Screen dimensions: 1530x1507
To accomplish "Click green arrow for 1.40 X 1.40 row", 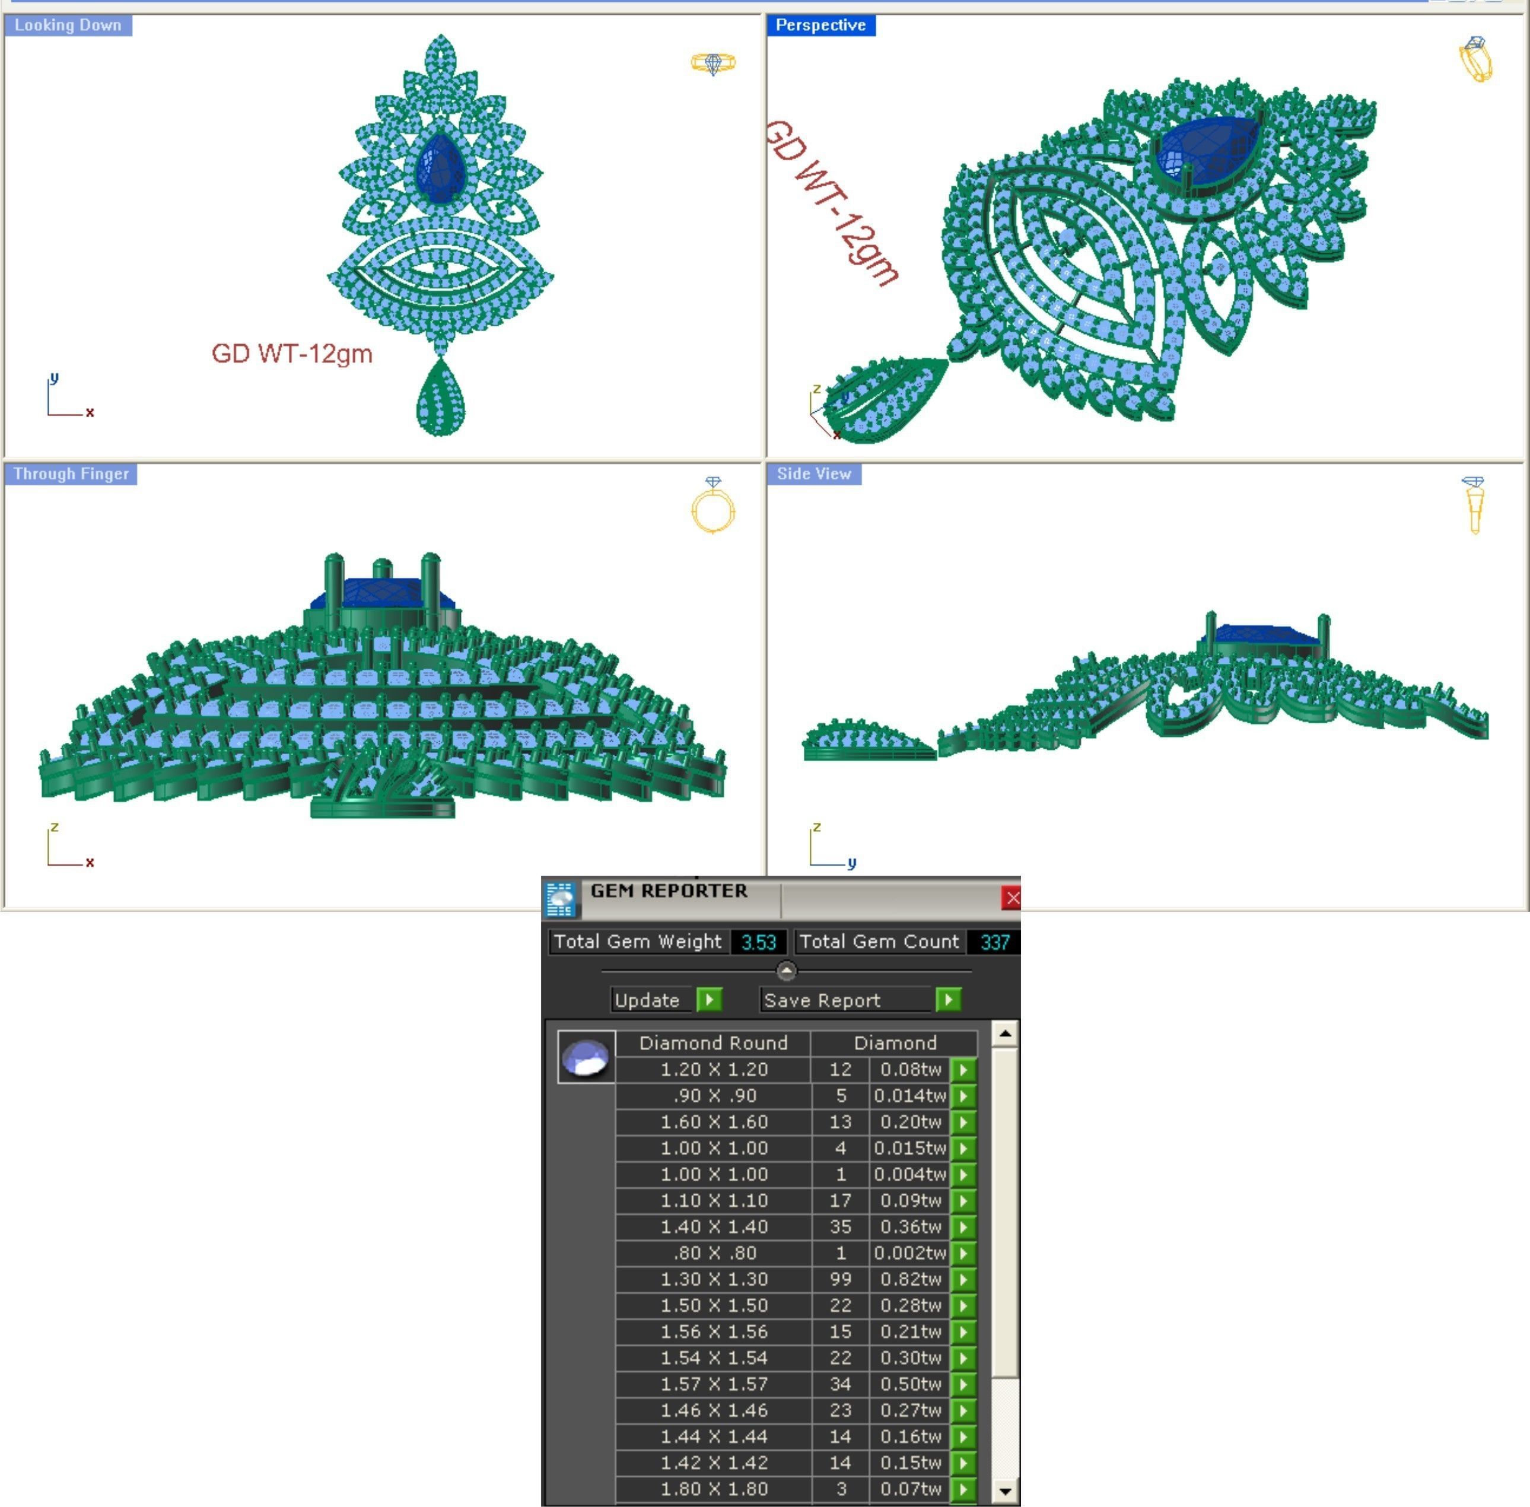I will coord(962,1228).
